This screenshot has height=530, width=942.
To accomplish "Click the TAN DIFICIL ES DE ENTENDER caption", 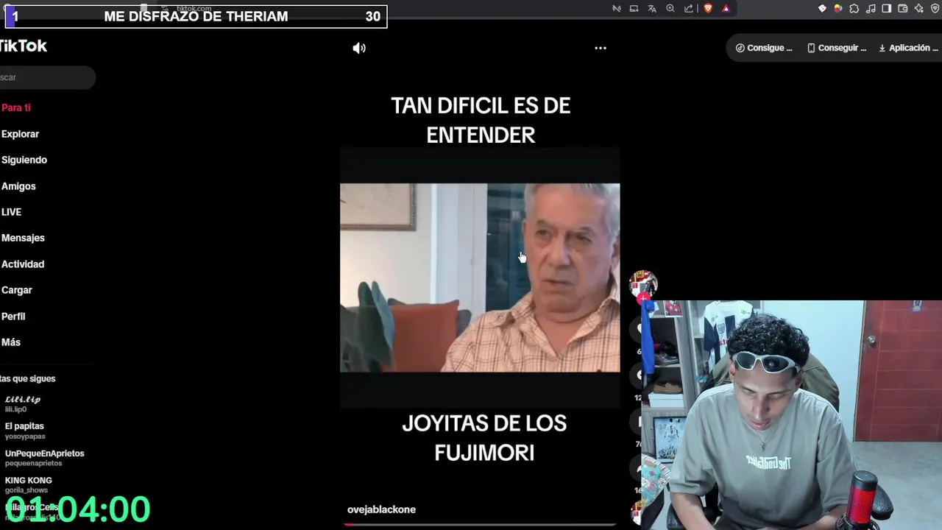I will tap(481, 120).
